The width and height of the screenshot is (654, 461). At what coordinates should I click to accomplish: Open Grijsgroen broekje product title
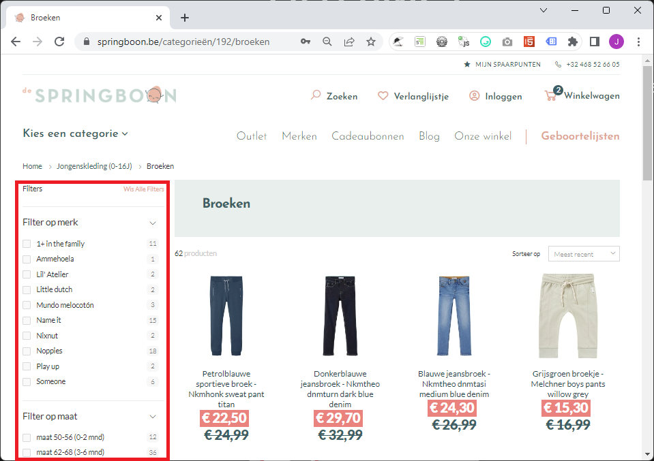[x=567, y=384]
